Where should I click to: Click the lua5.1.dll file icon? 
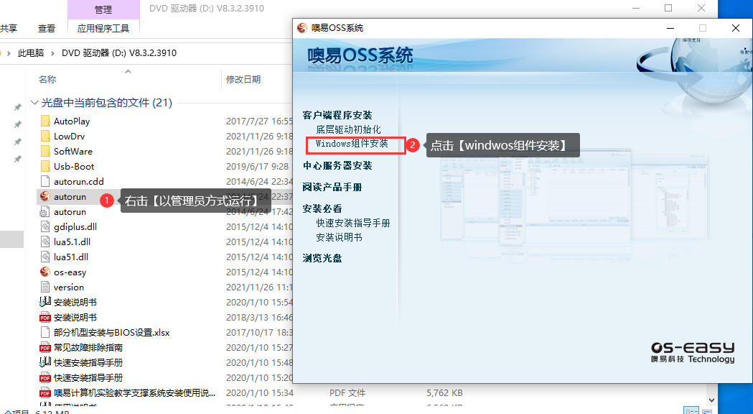coord(45,241)
